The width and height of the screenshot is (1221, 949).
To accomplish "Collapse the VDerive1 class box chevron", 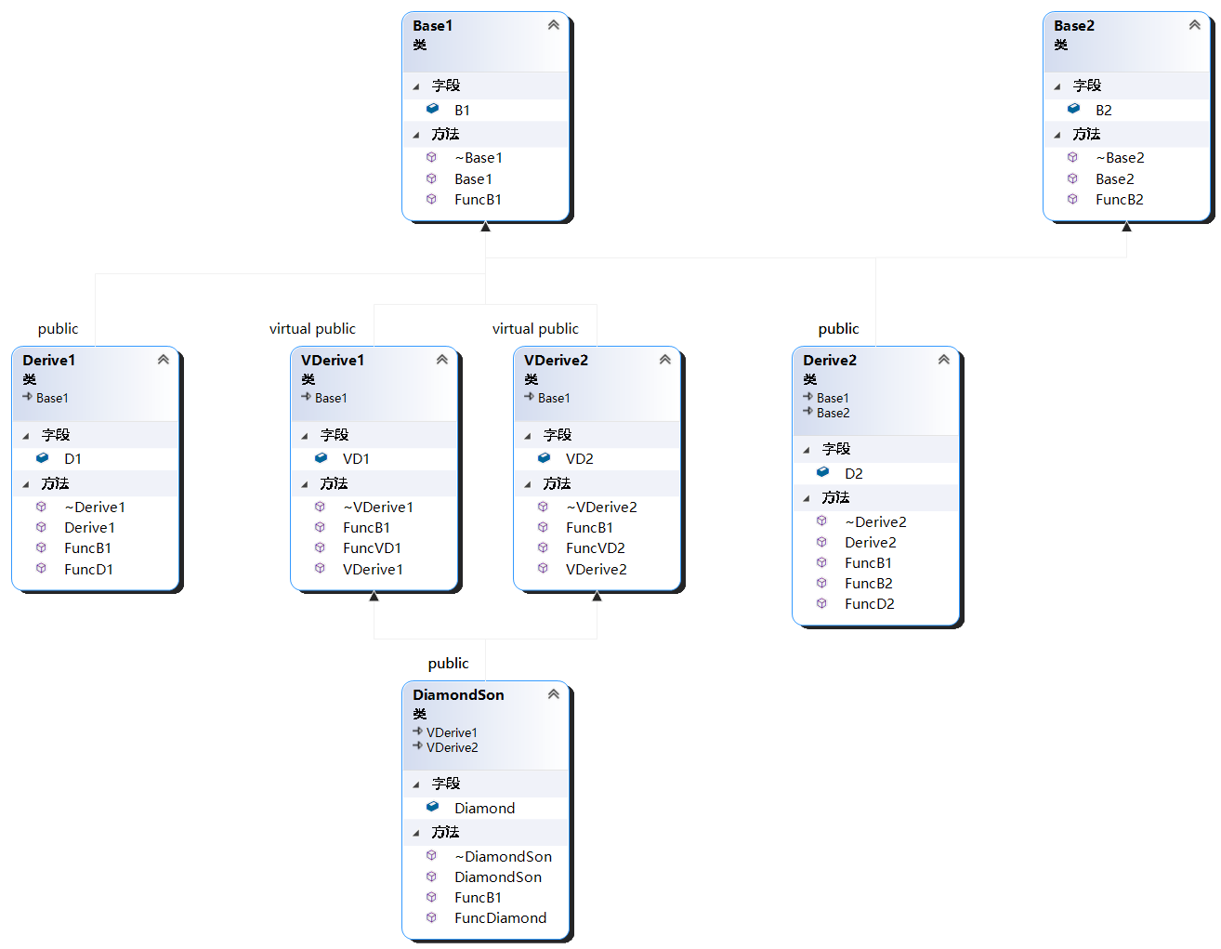I will pyautogui.click(x=441, y=360).
